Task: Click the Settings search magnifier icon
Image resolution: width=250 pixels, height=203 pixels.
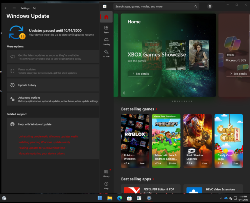Action: [34, 8]
